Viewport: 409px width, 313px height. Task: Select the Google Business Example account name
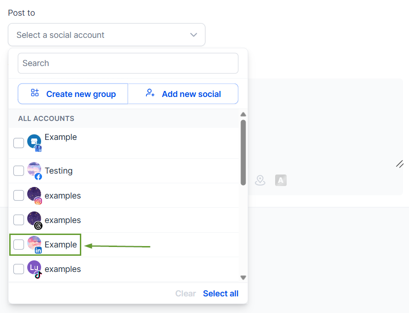coord(61,137)
